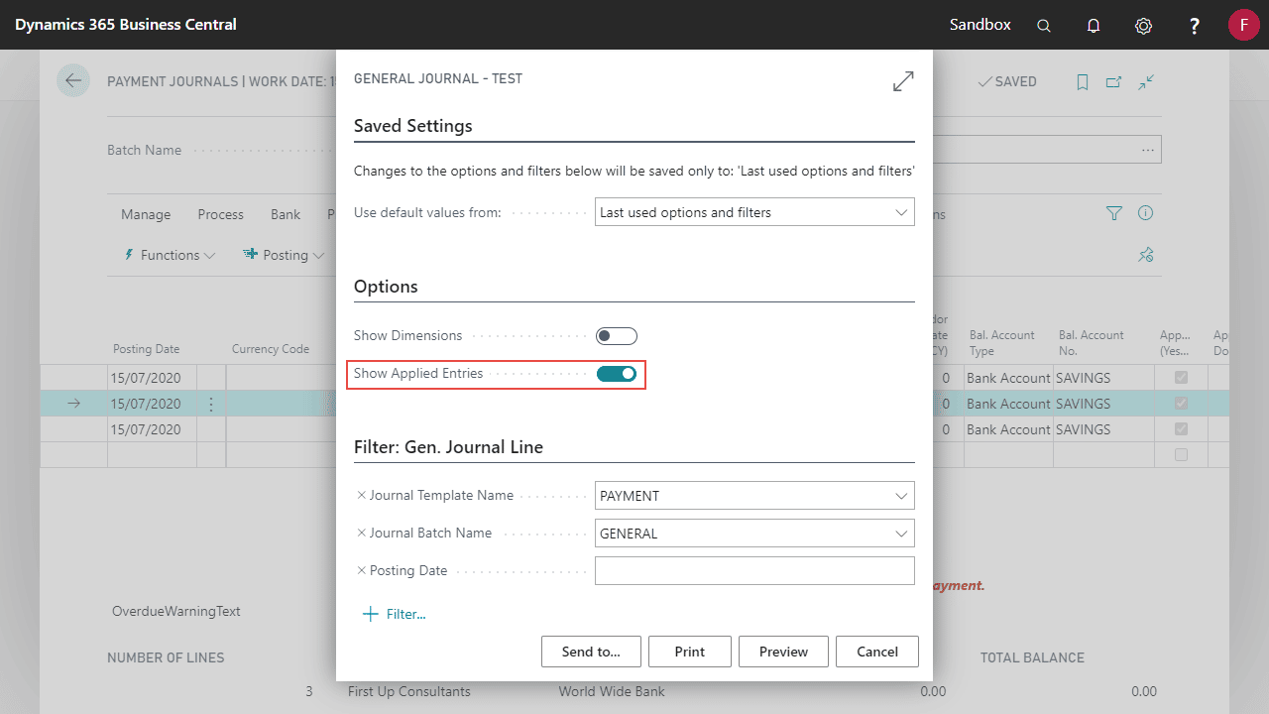
Task: Pin the action bar
Action: pyautogui.click(x=1146, y=255)
